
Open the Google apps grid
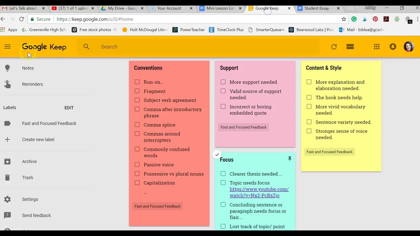click(377, 47)
